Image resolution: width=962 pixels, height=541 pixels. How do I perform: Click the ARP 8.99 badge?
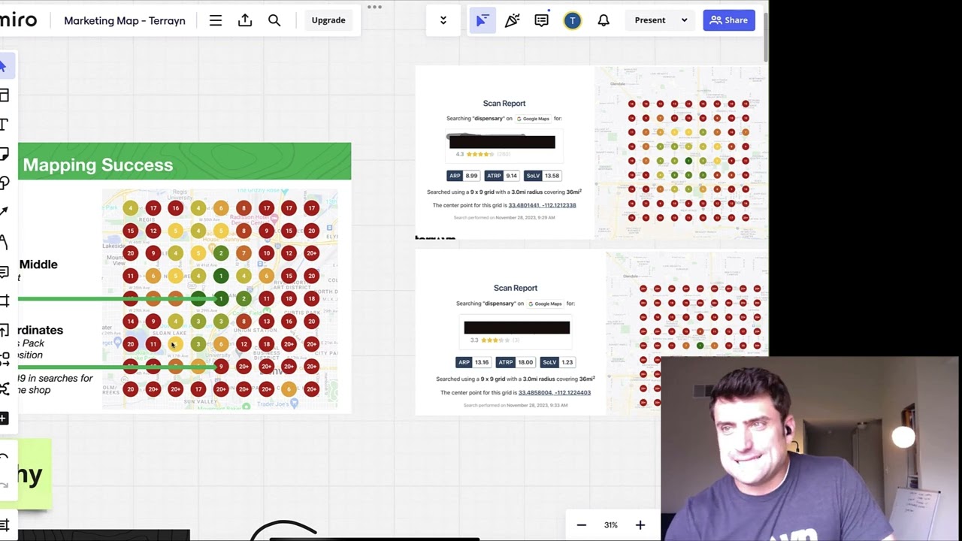pyautogui.click(x=463, y=176)
